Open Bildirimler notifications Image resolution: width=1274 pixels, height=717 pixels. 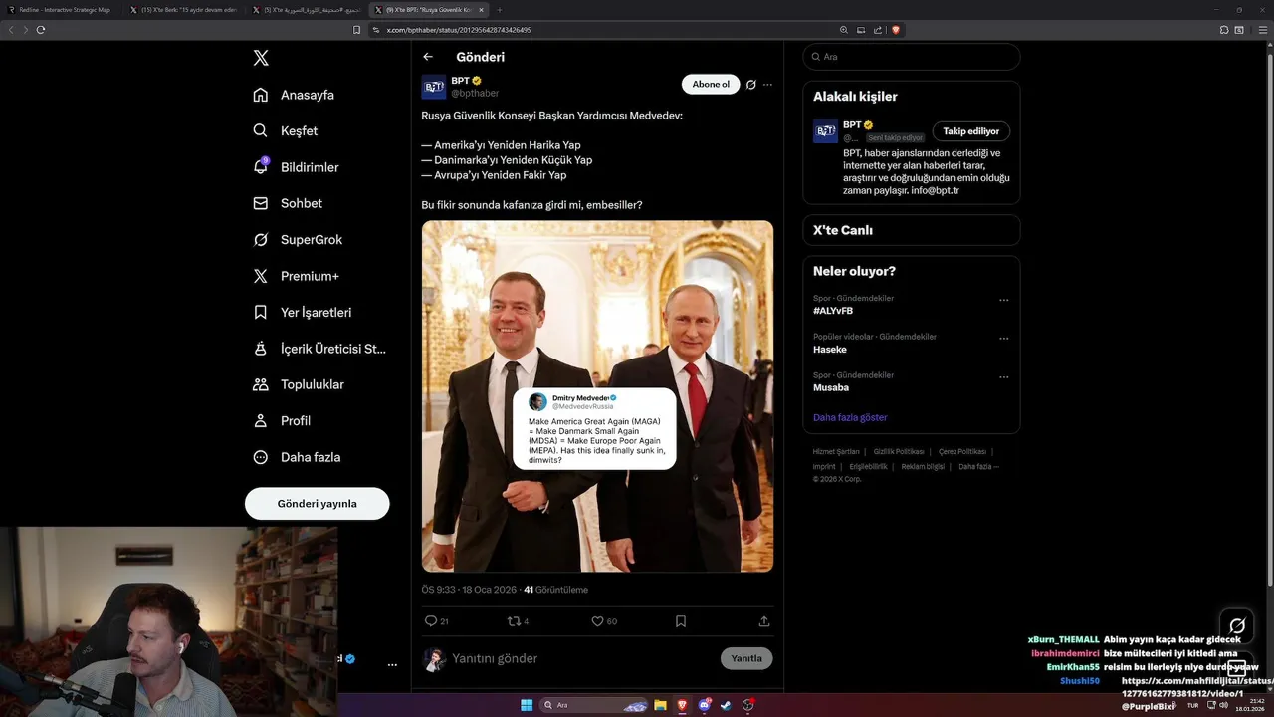296,167
